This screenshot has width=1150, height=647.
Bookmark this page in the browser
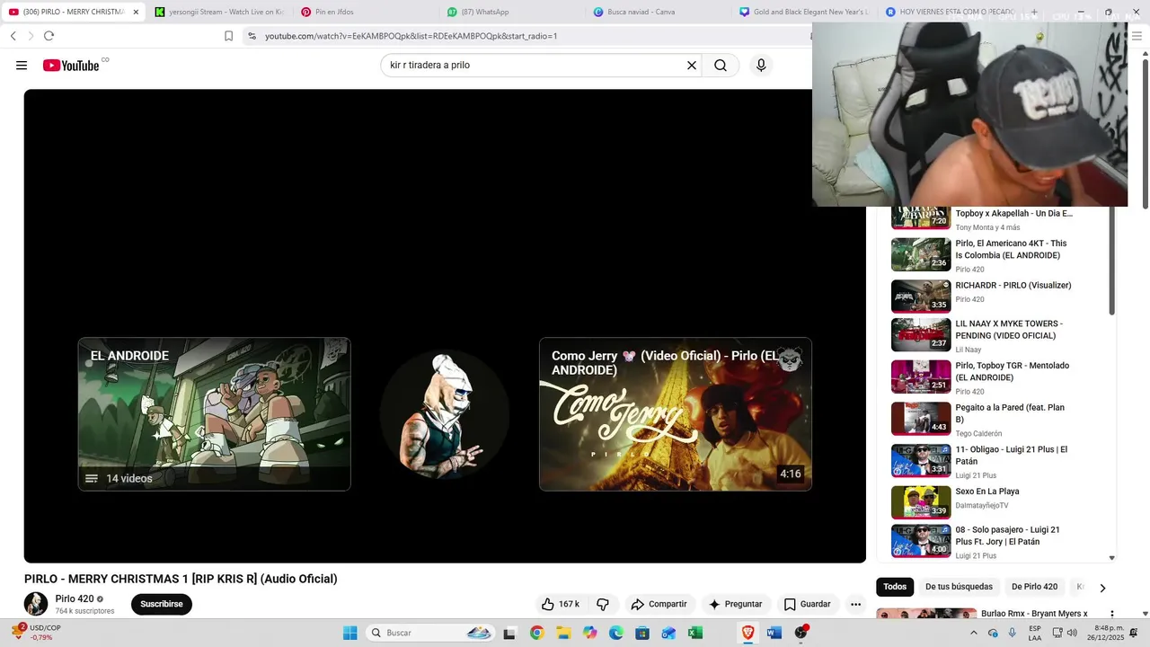(x=228, y=36)
